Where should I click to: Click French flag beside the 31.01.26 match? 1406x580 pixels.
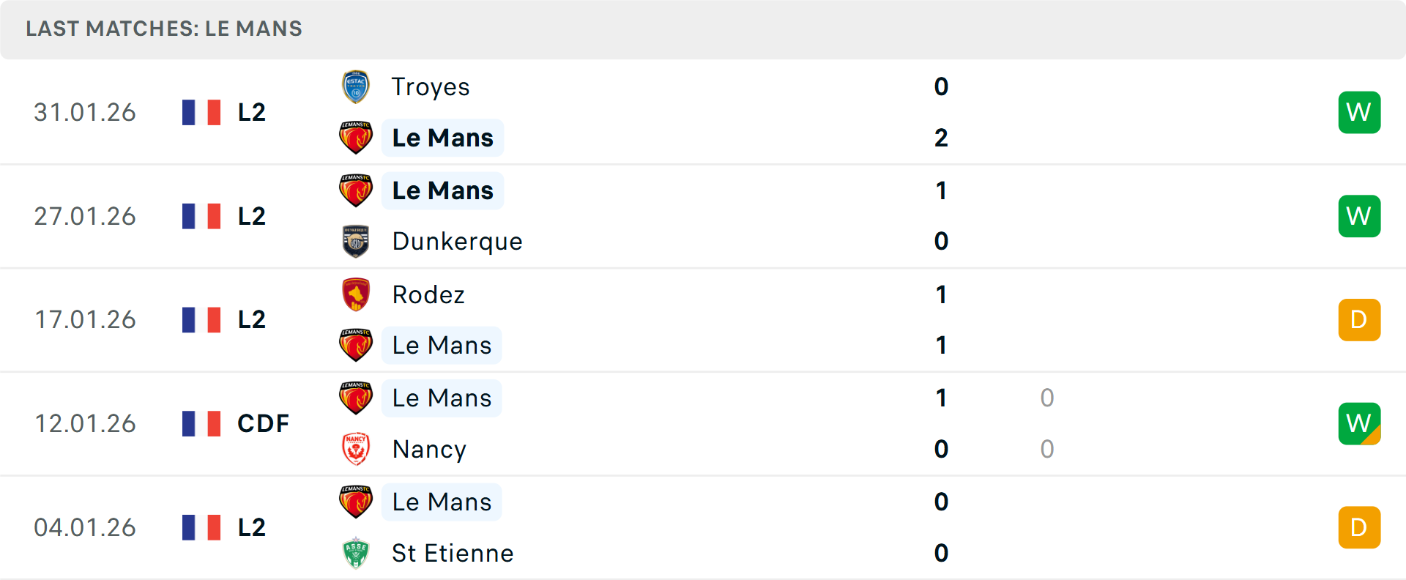click(201, 112)
